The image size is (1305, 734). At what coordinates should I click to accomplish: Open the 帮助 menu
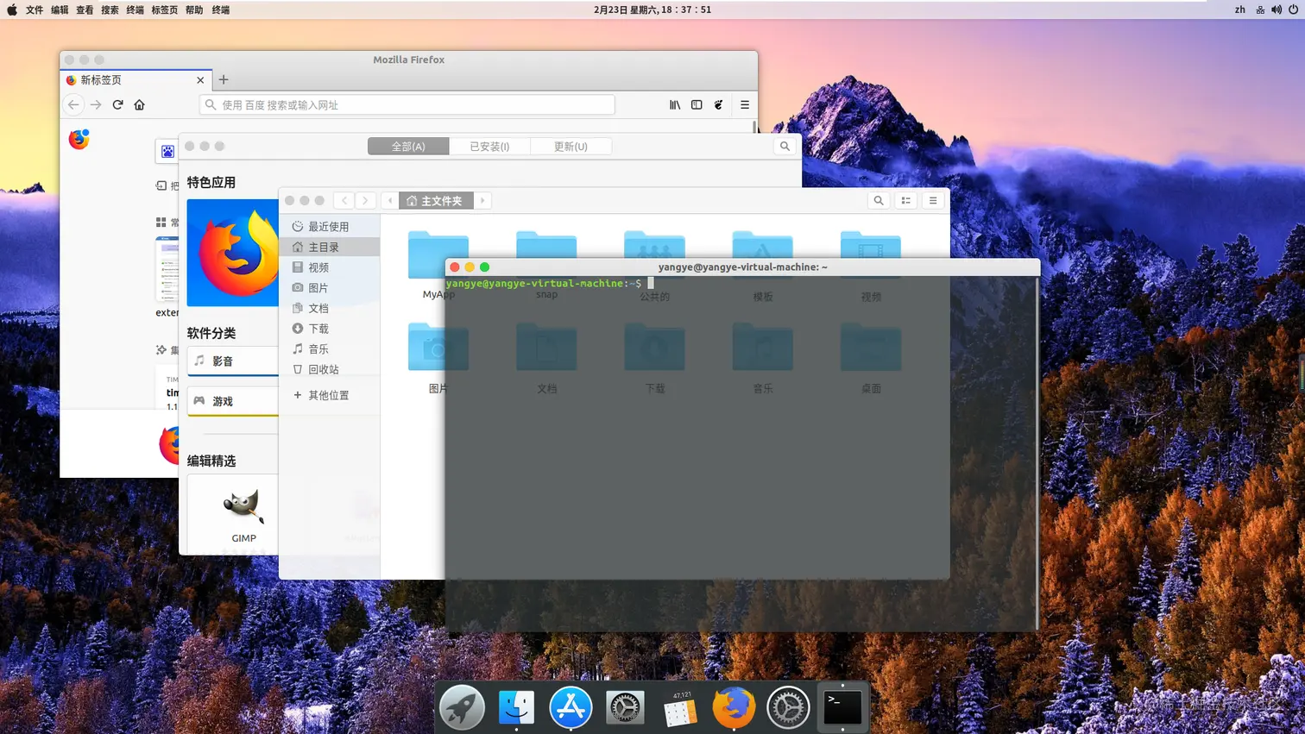click(x=194, y=9)
